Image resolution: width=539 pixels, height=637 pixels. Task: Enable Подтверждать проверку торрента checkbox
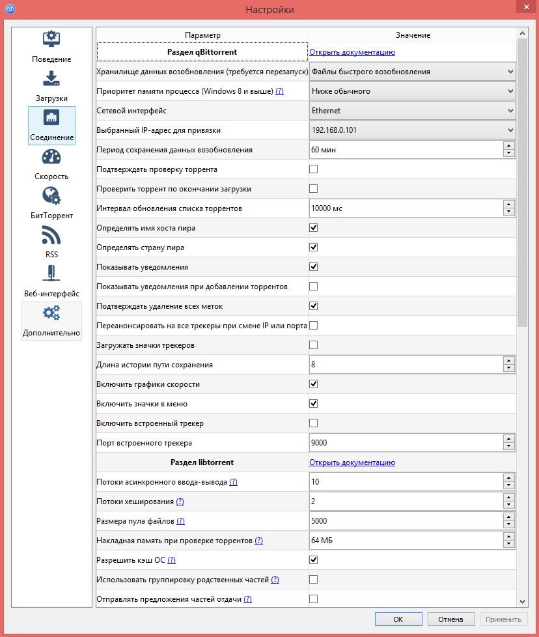coord(313,169)
